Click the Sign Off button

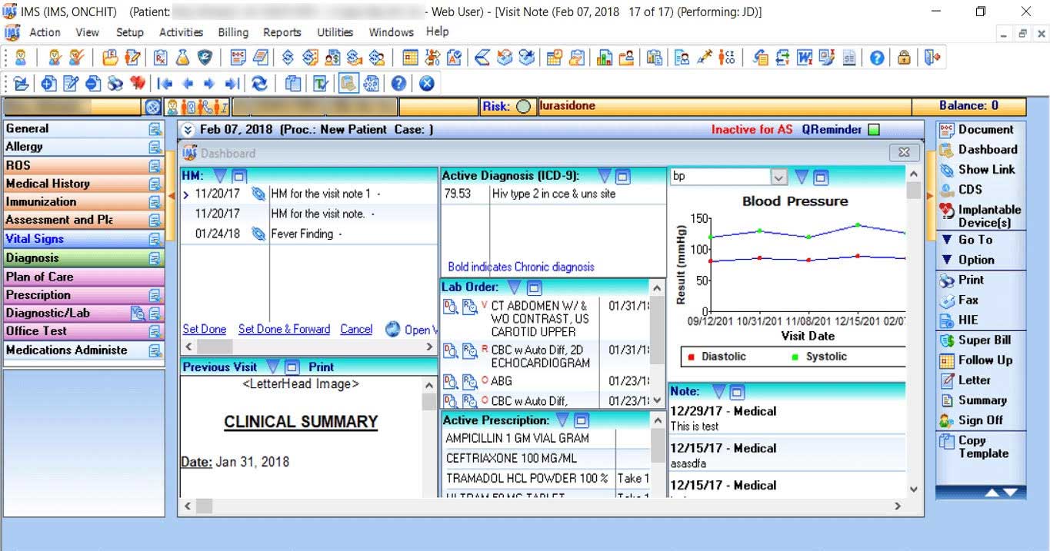pyautogui.click(x=980, y=420)
